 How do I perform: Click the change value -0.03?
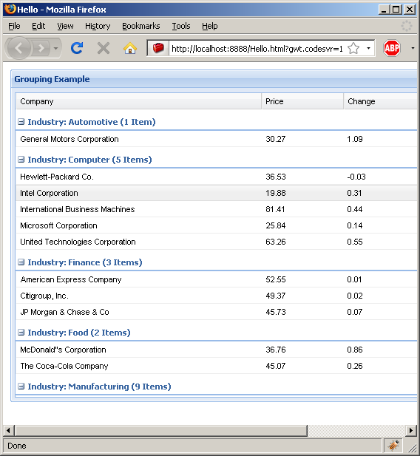[356, 177]
